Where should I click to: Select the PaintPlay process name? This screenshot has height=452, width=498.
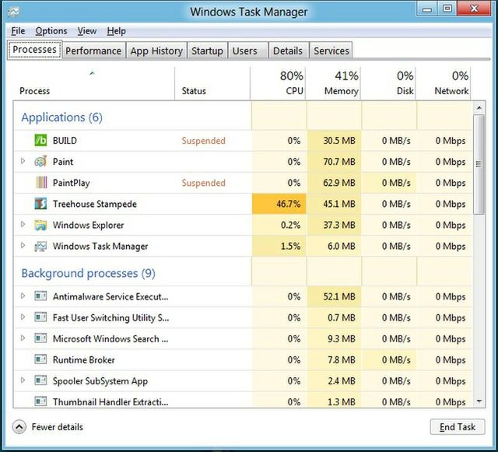tap(71, 183)
